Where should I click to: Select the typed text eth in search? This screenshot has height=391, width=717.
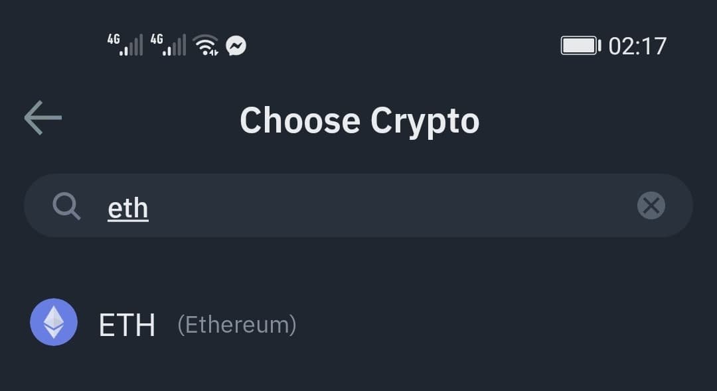point(127,206)
